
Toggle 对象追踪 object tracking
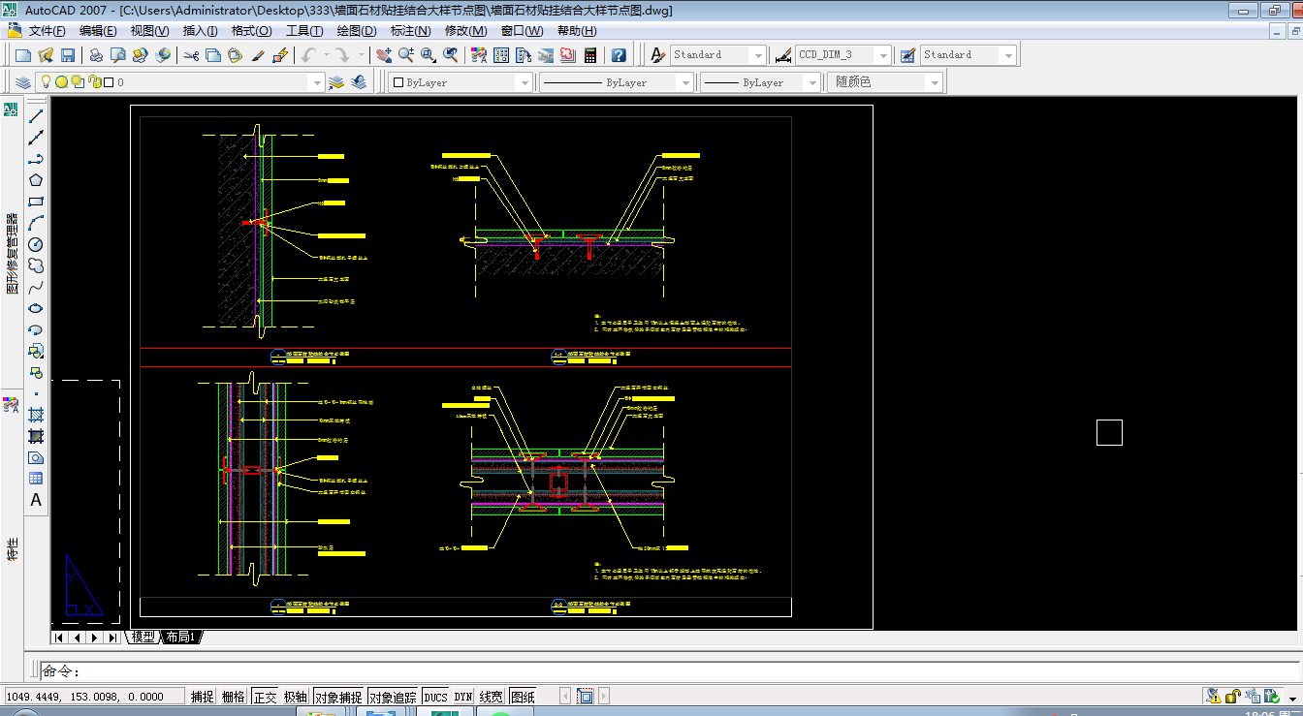393,696
